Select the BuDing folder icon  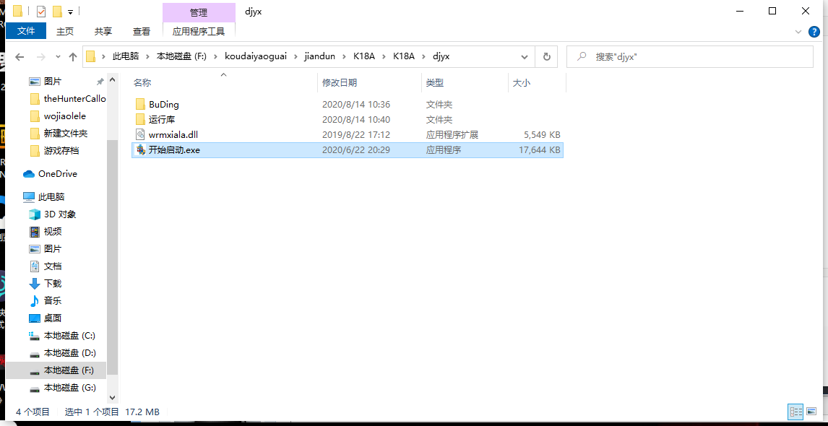click(x=140, y=104)
